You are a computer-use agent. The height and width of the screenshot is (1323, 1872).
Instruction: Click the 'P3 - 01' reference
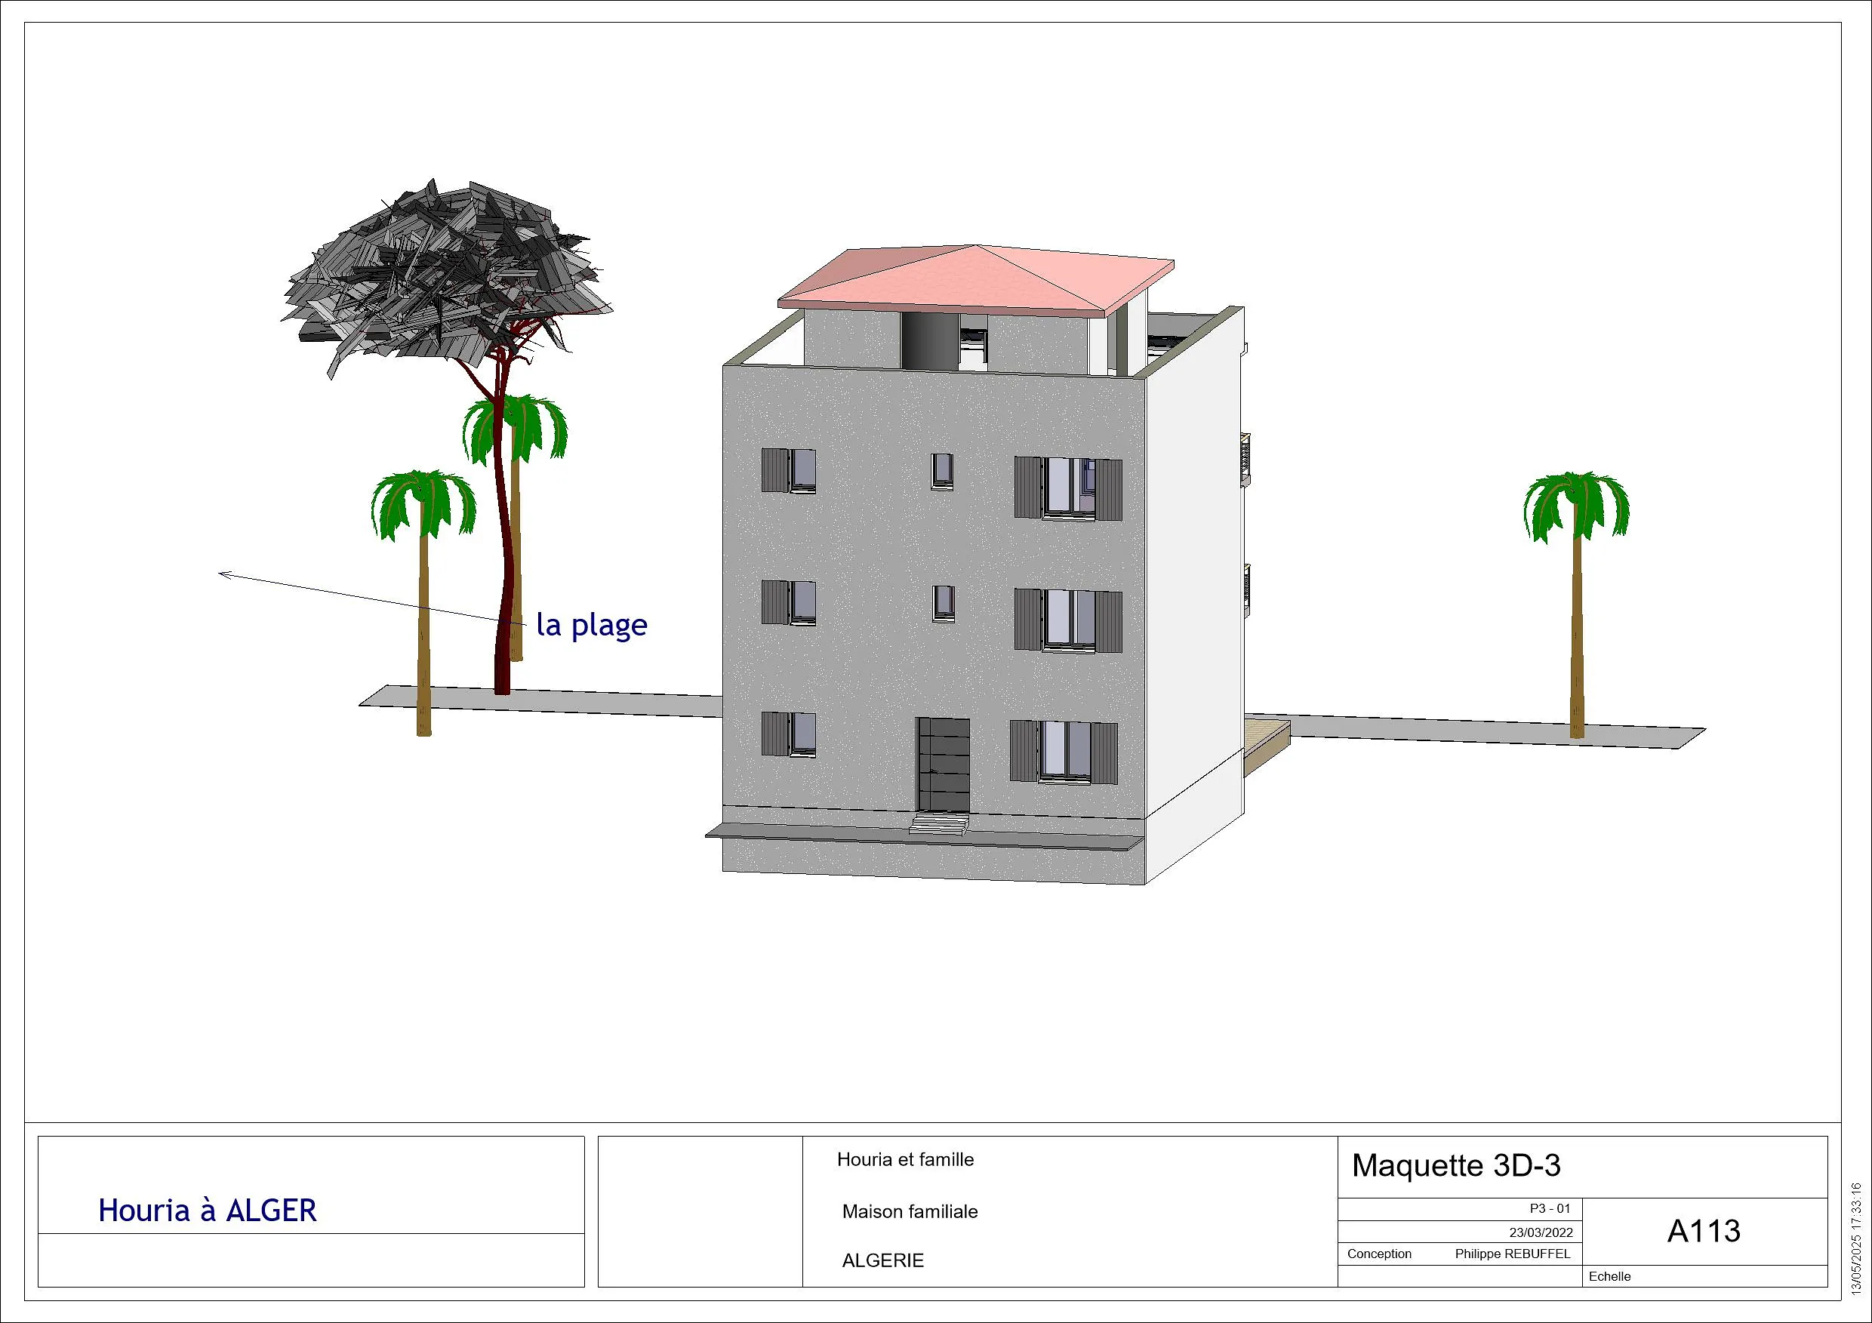(1550, 1208)
